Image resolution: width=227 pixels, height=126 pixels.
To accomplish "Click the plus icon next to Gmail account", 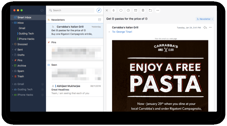I will pyautogui.click(x=42, y=84).
